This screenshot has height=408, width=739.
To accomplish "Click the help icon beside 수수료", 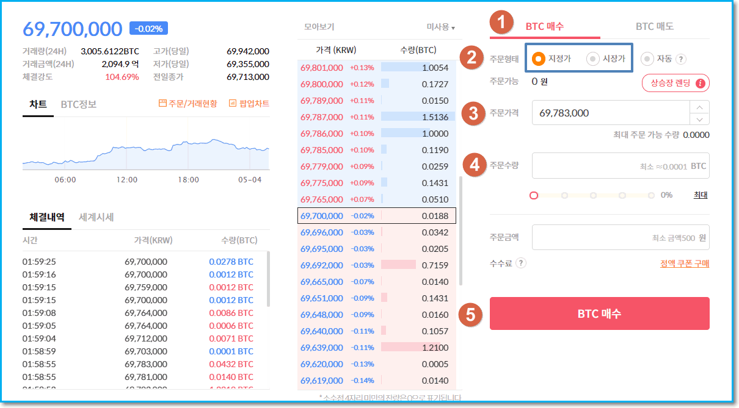I will pyautogui.click(x=520, y=263).
